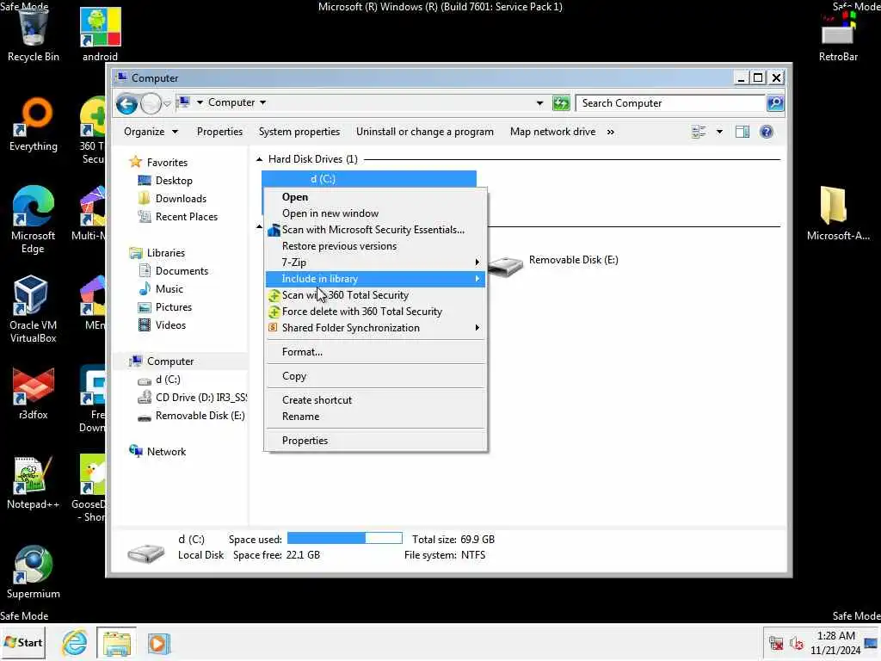
Task: Open Supermium desktop shortcut
Action: click(x=34, y=572)
